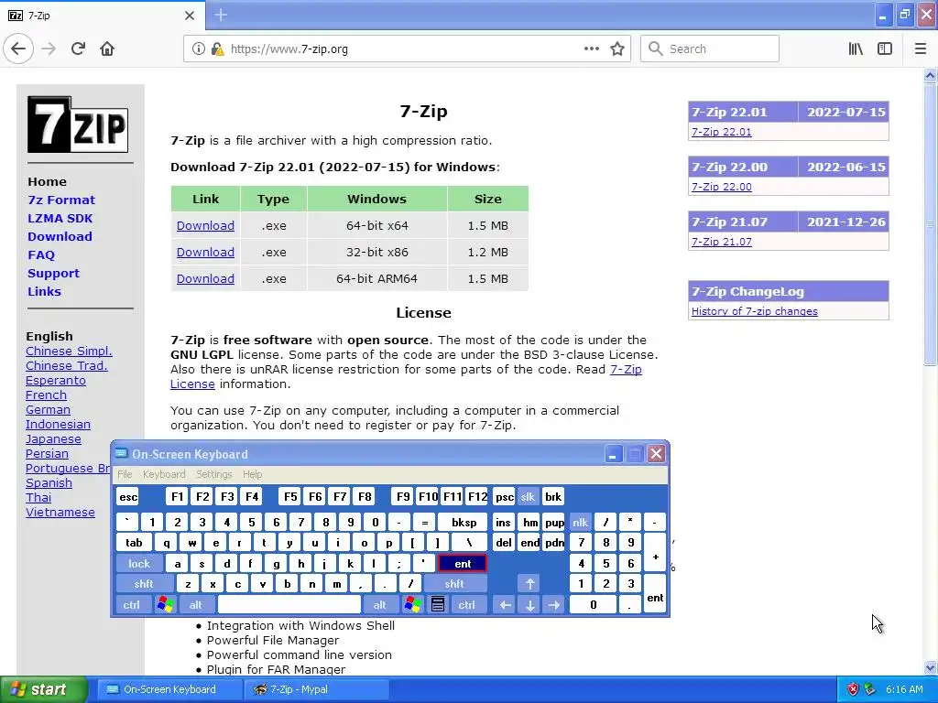Bookmark this page with the star icon
Image resolution: width=938 pixels, height=703 pixels.
(617, 49)
